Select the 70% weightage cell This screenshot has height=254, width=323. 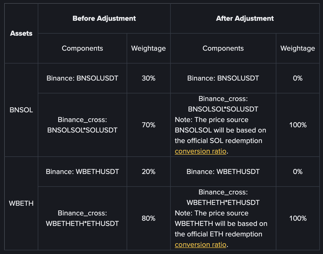[x=148, y=125]
